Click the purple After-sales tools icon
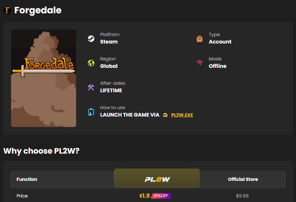The width and height of the screenshot is (296, 202). pyautogui.click(x=91, y=87)
